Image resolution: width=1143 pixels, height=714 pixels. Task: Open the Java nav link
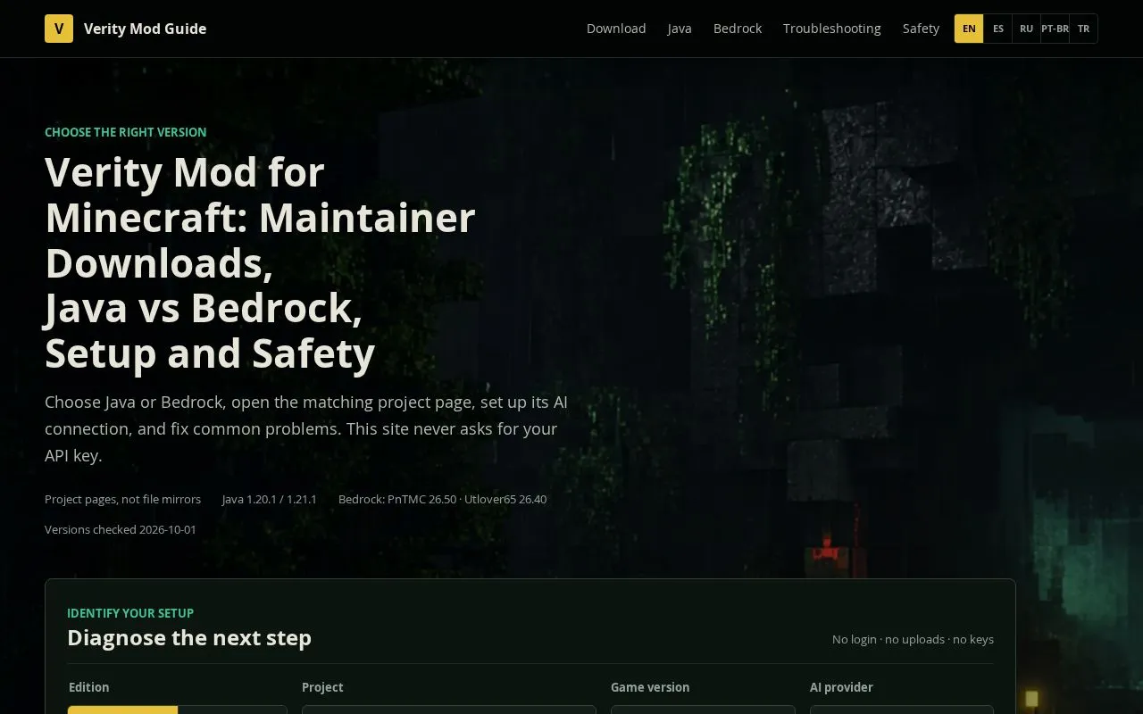click(680, 29)
